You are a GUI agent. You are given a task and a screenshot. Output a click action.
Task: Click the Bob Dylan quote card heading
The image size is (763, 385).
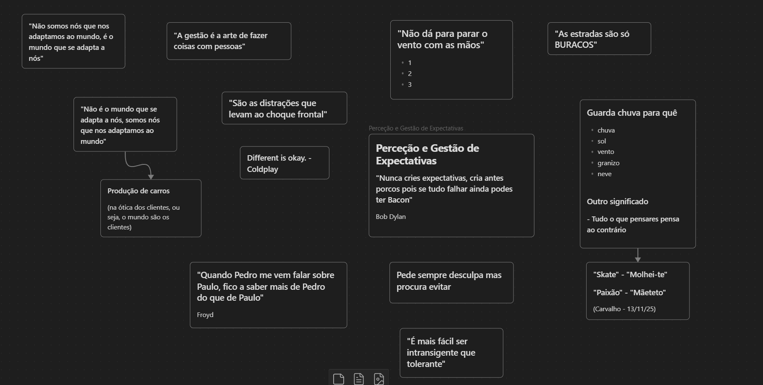pos(427,154)
